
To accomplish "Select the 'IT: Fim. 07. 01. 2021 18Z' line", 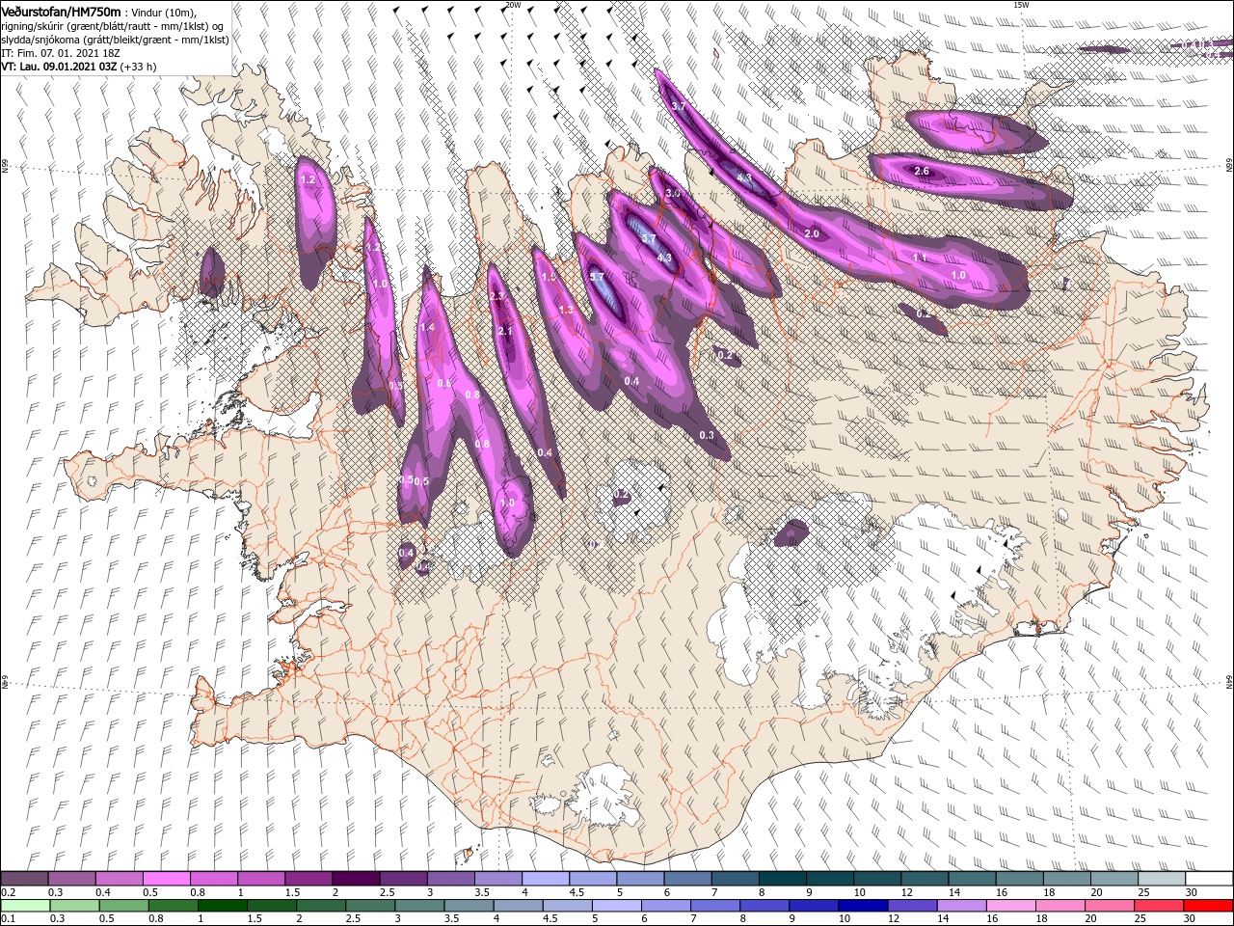I will (60, 53).
